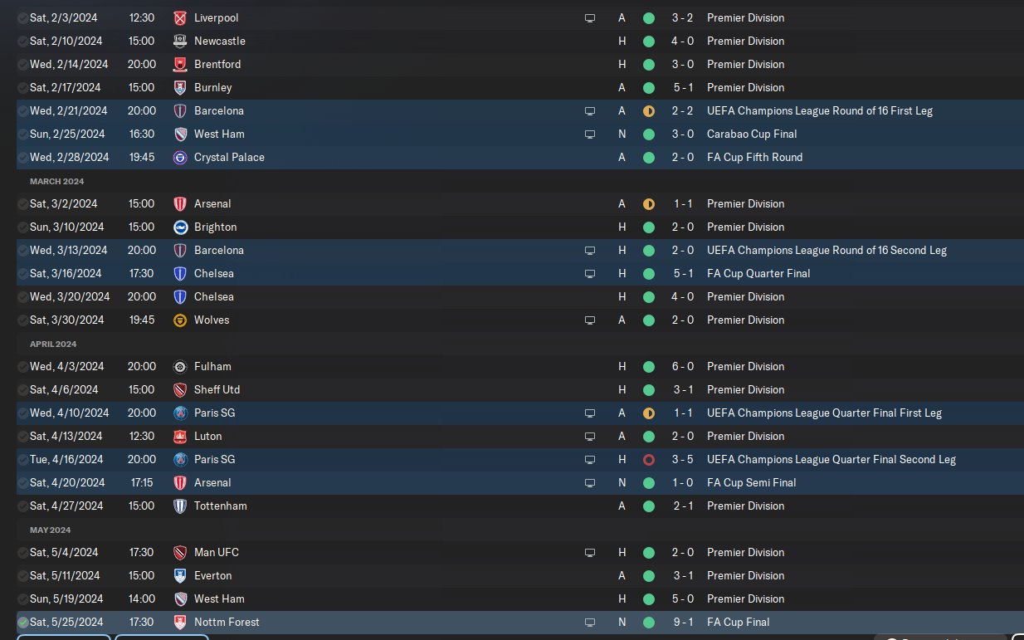
Task: Select the Luton club badge icon
Action: (180, 436)
